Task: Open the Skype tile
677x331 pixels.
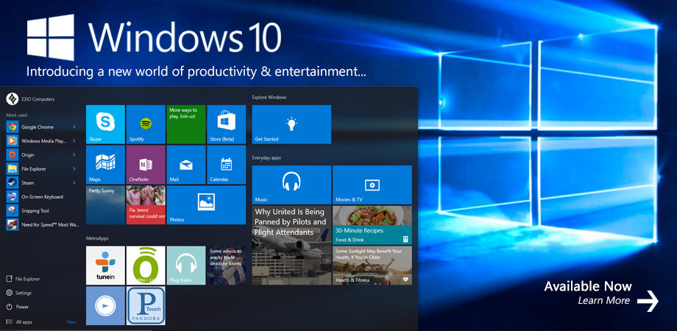Action: click(x=105, y=124)
